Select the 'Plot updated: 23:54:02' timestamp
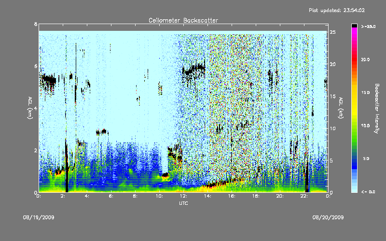Screen dimensions: 386x241 click(x=337, y=10)
